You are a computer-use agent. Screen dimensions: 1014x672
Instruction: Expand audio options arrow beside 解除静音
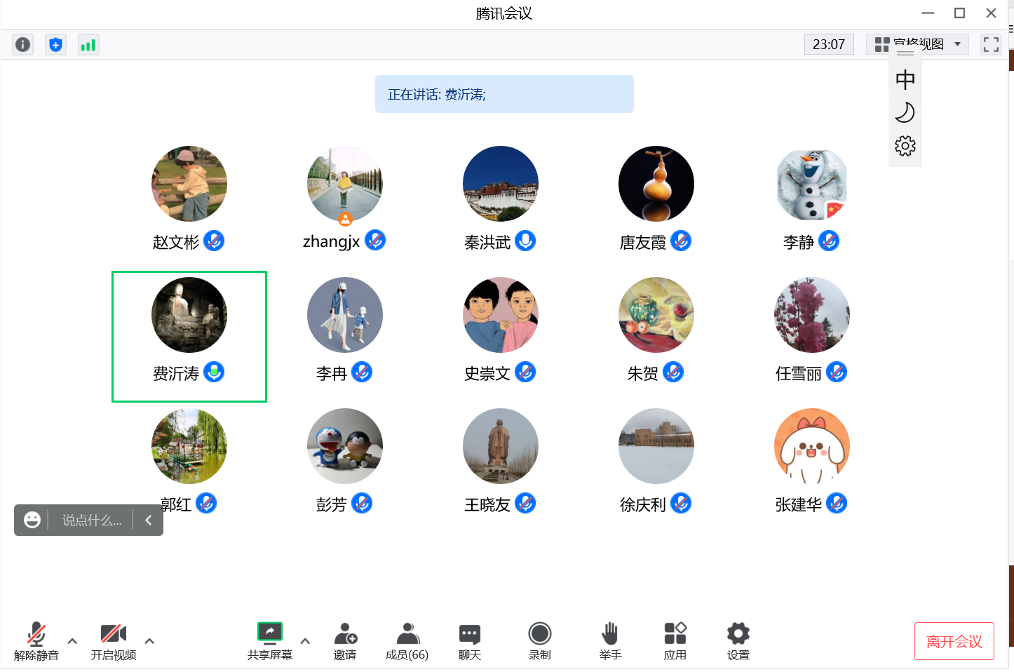(x=72, y=640)
